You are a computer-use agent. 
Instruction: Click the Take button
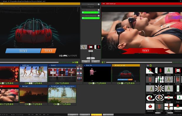pyautogui.click(x=86, y=62)
